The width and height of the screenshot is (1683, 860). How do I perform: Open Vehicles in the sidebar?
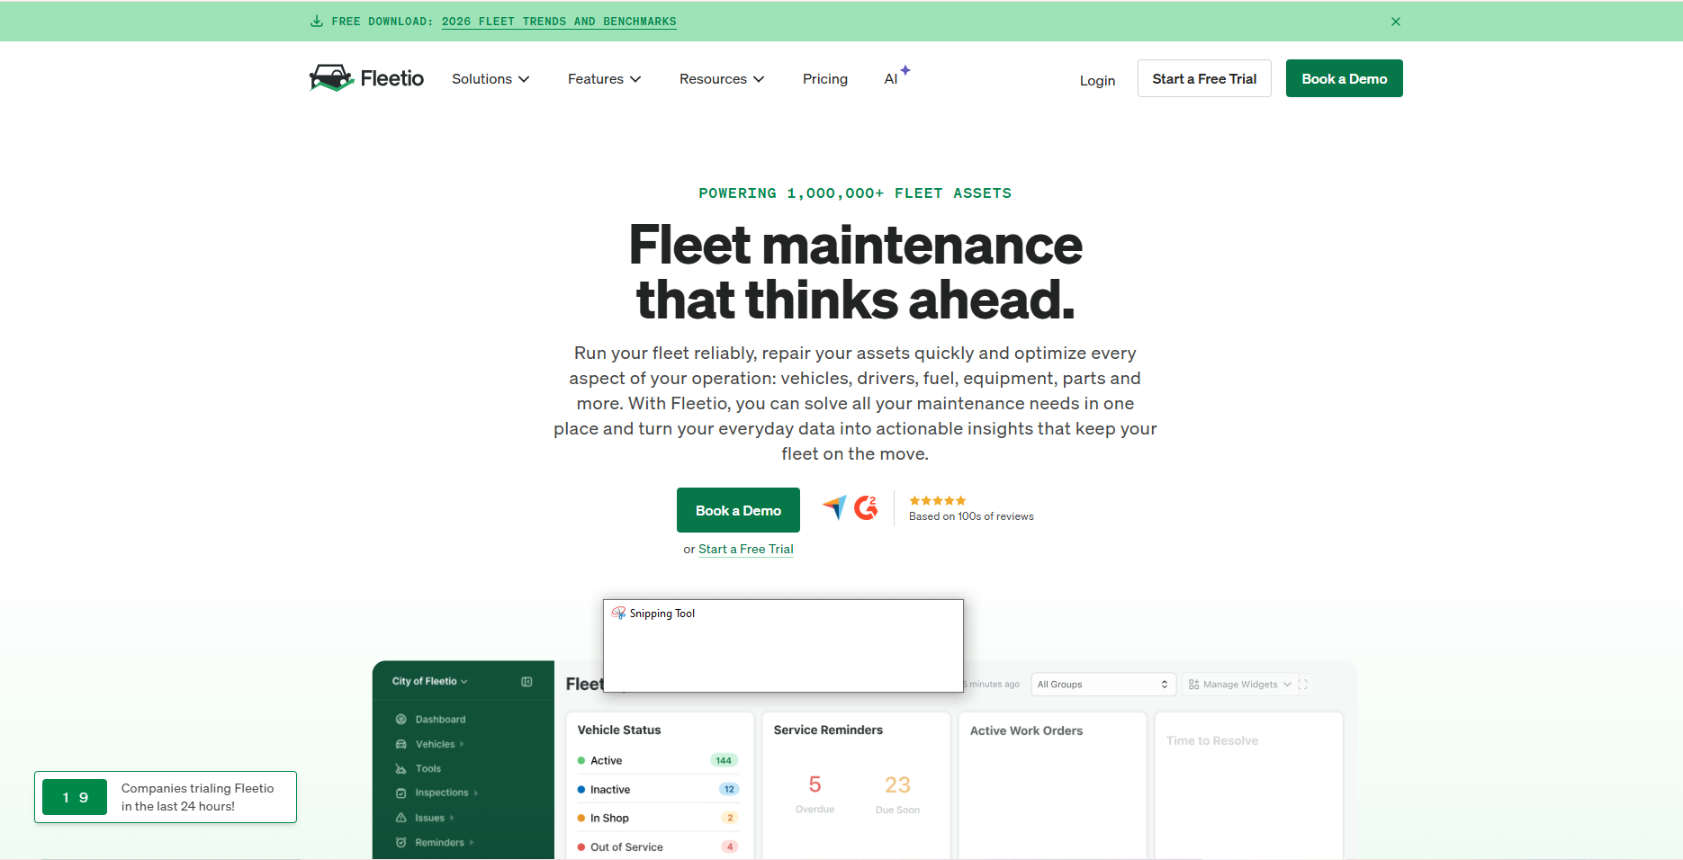click(436, 744)
